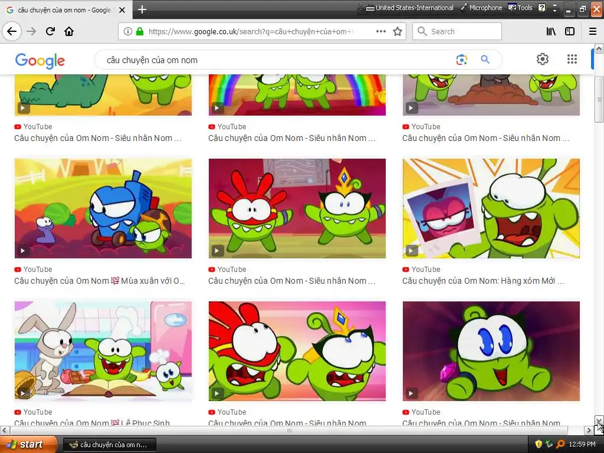Select United States-International keyboard layout
This screenshot has height=453, width=604.
(x=409, y=8)
